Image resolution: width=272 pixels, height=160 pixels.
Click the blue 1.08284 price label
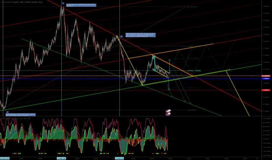(x=266, y=79)
